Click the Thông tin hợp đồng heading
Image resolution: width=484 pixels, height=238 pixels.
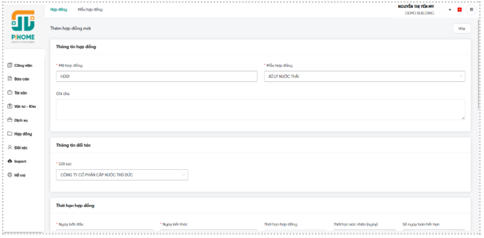(x=76, y=47)
